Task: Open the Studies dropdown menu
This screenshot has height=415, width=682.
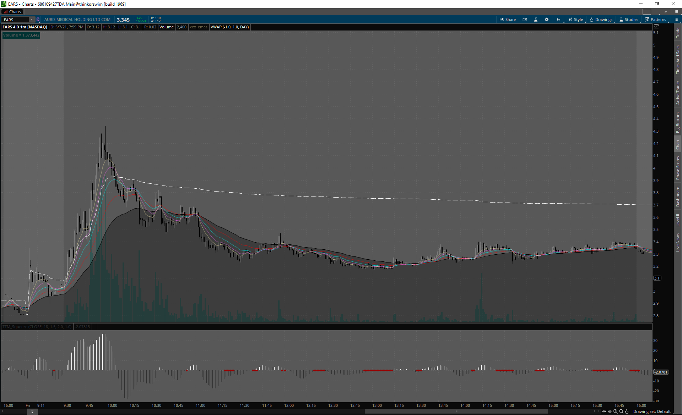Action: pyautogui.click(x=629, y=20)
